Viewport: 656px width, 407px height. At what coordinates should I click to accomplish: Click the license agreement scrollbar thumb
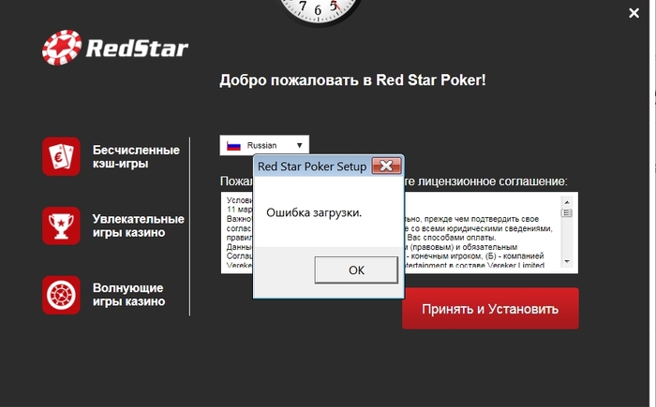(x=567, y=212)
